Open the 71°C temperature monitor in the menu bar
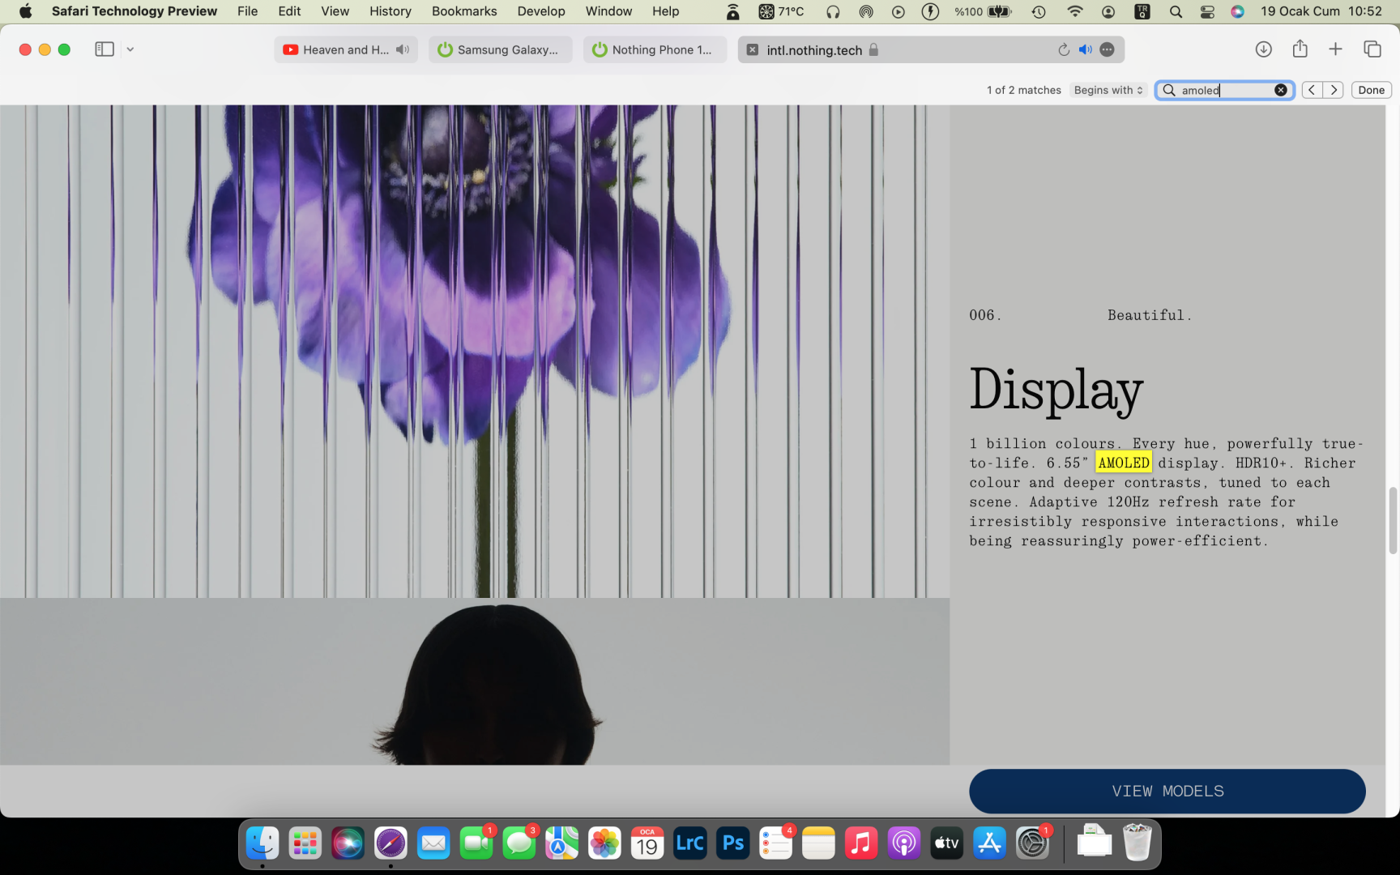 point(781,11)
